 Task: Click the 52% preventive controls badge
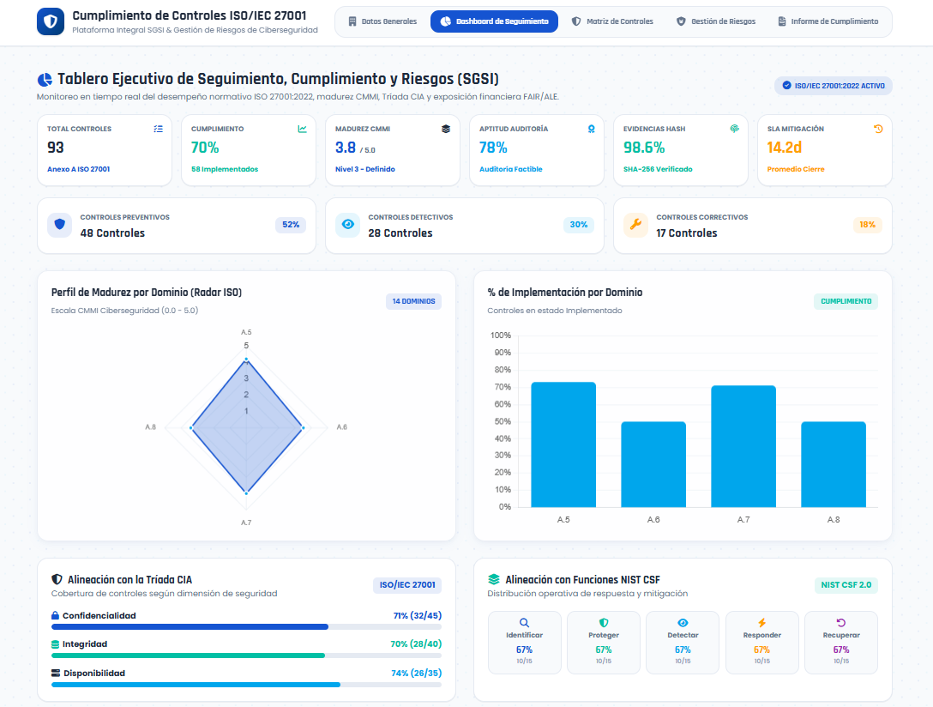(291, 225)
